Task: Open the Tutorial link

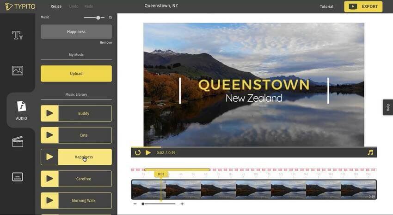Action: (x=326, y=6)
